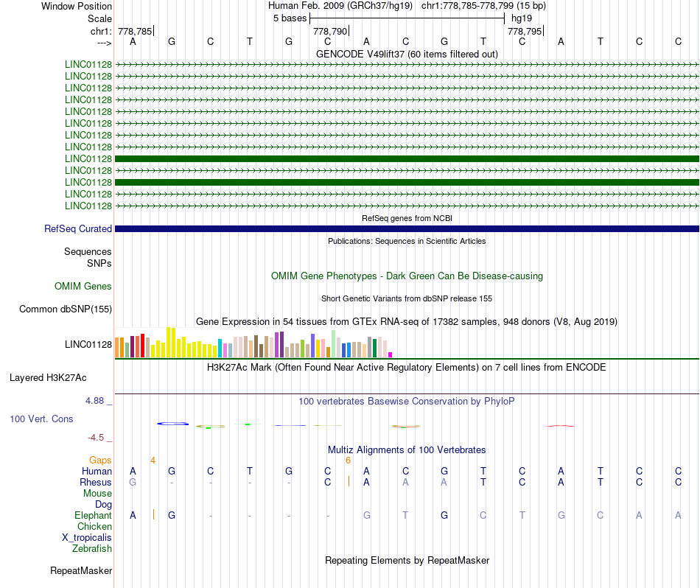
Task: Click the Layered H3K27Ac track label
Action: point(48,378)
